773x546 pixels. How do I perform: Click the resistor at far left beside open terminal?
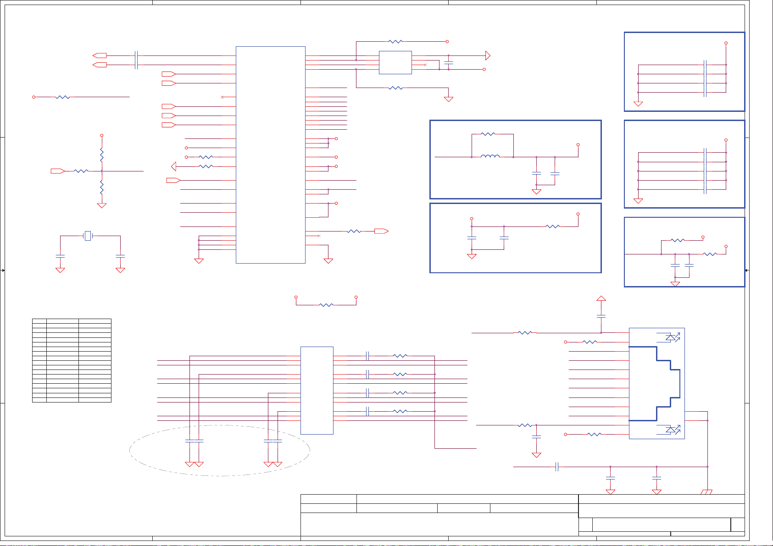tap(62, 97)
